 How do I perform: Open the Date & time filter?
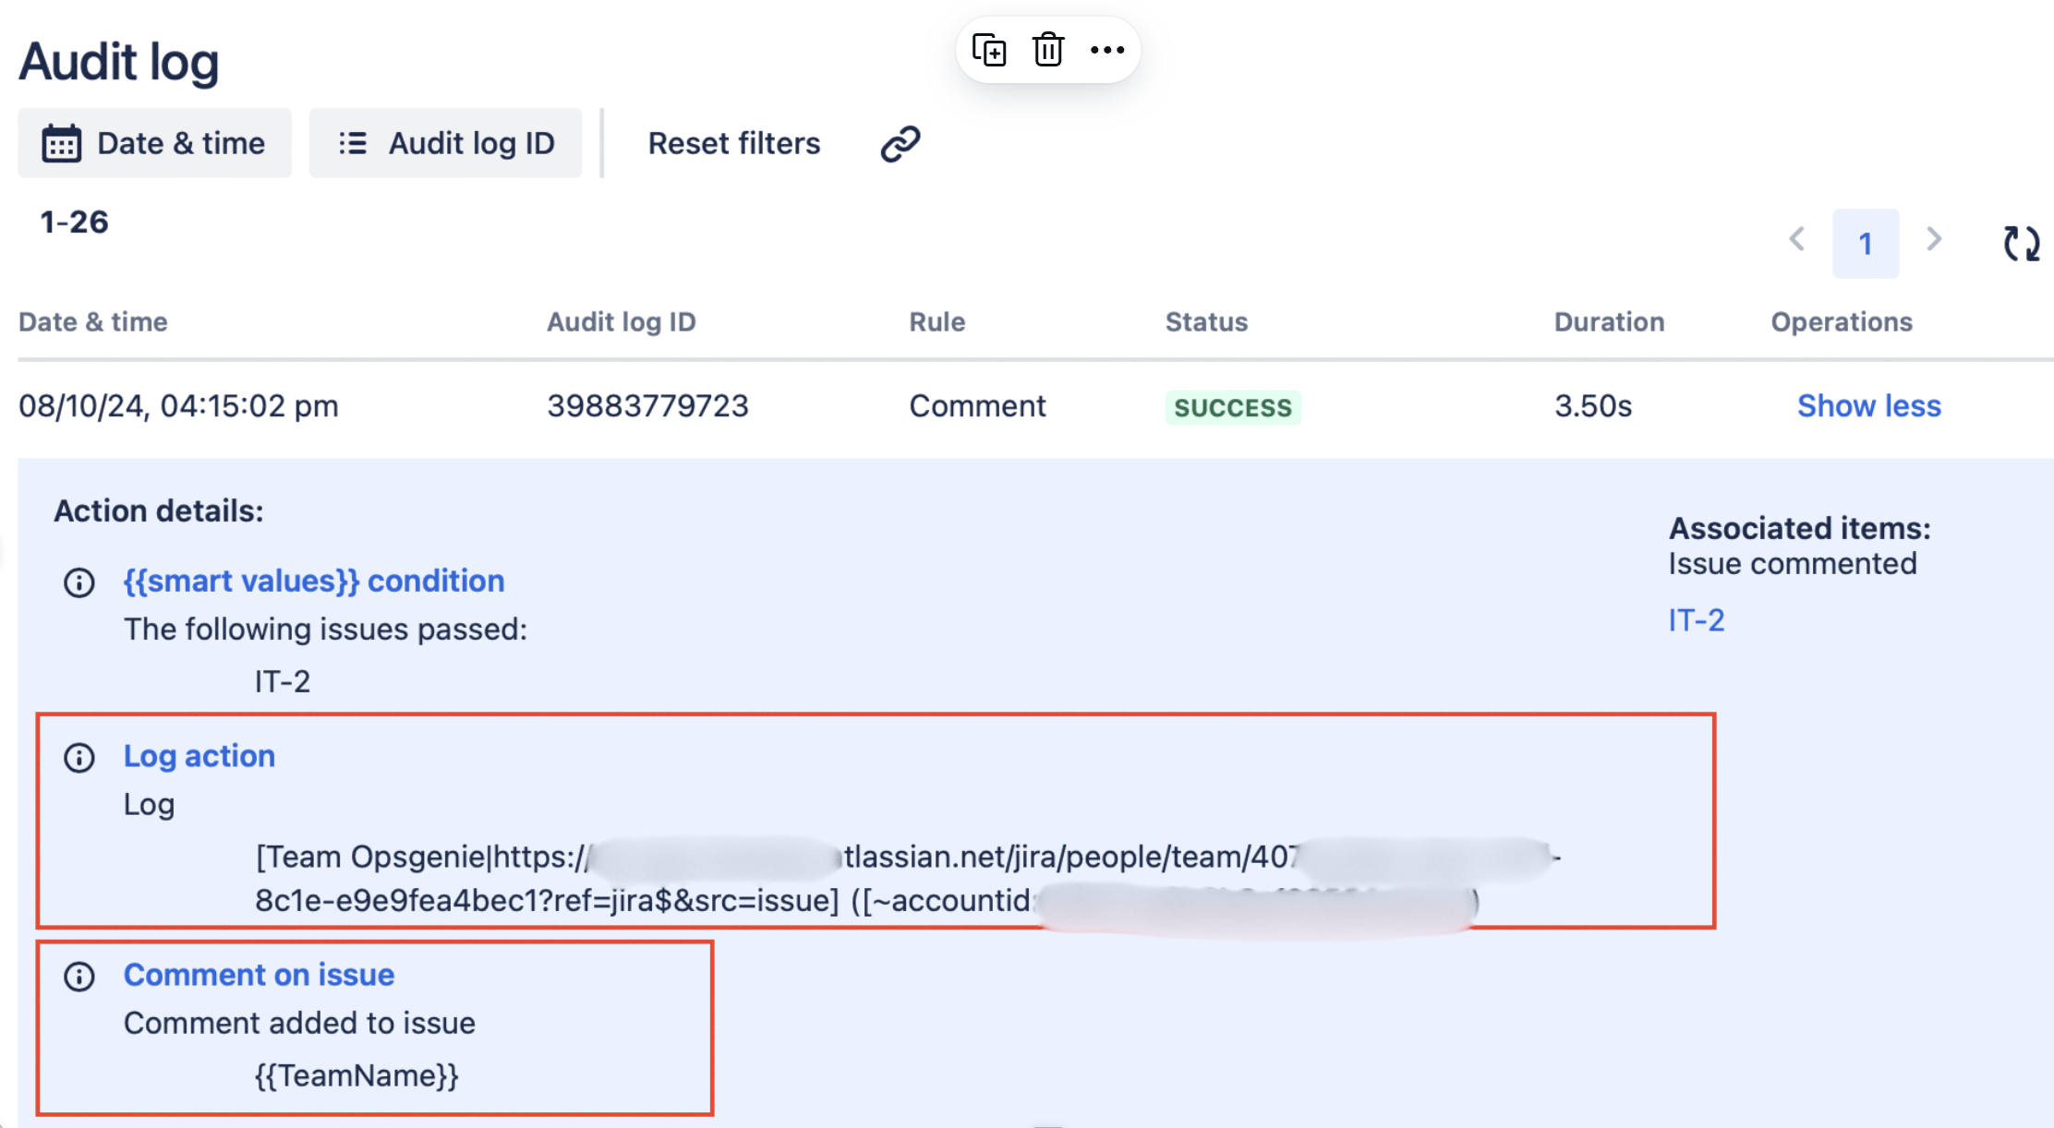pos(155,143)
